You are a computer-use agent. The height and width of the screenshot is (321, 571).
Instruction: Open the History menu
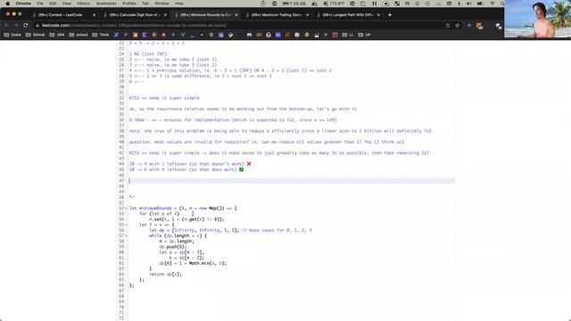(83, 4)
